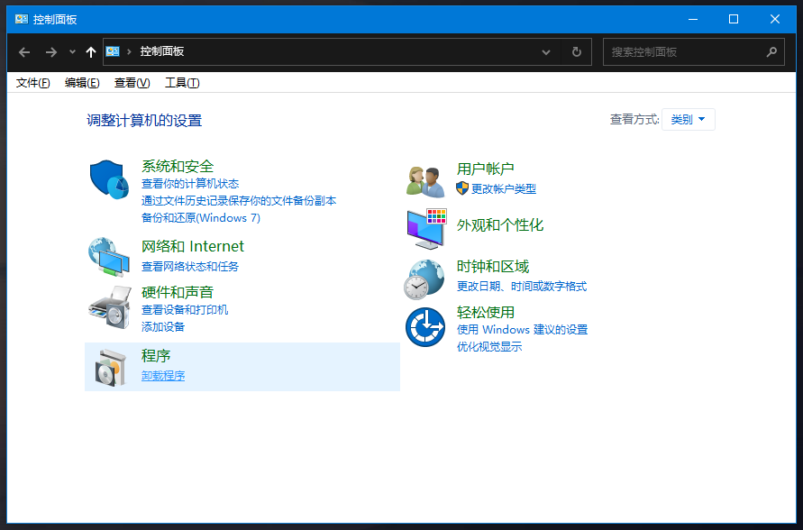The width and height of the screenshot is (803, 530).
Task: Click the 优化视觉显示 link
Action: (x=489, y=347)
